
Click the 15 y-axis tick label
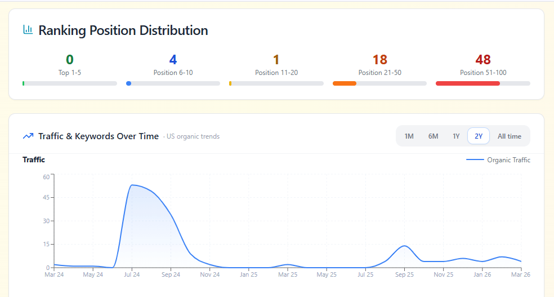point(46,245)
